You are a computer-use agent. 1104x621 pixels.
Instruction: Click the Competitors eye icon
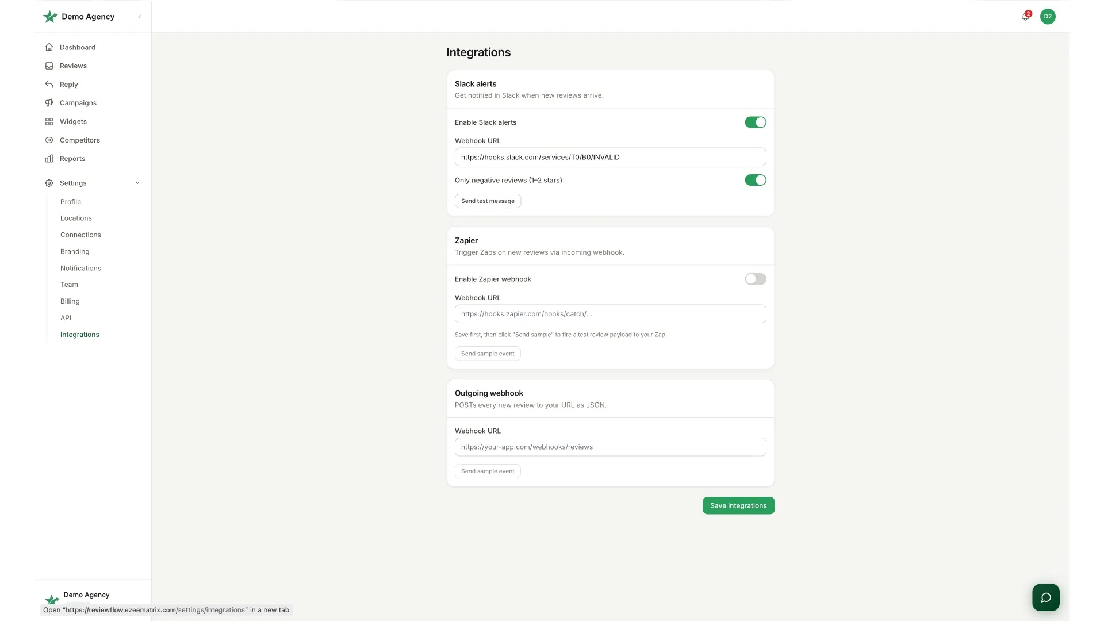[x=49, y=140]
